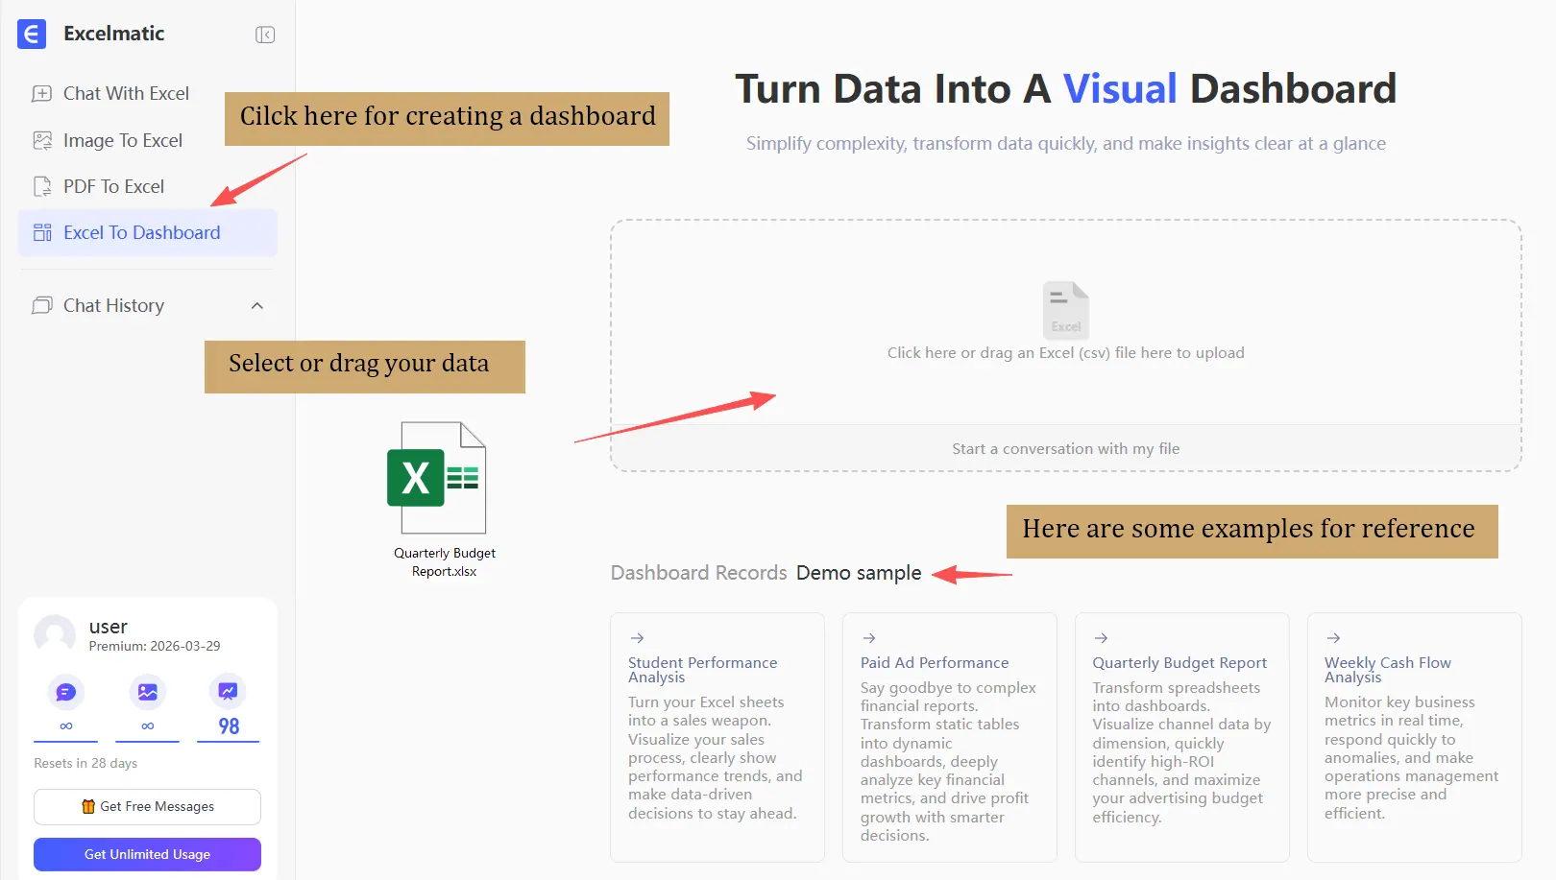Image resolution: width=1556 pixels, height=880 pixels.
Task: Select the PDF To Excel document icon
Action: (42, 186)
